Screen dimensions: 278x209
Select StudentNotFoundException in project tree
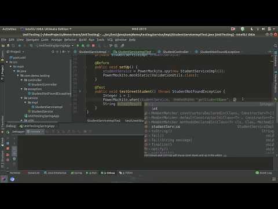[49, 93]
